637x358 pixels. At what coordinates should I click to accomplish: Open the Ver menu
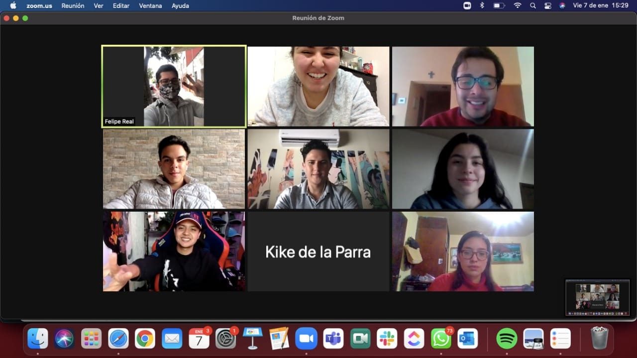99,5
